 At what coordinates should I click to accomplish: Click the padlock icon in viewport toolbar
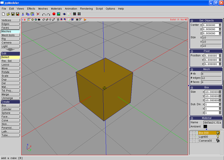[58, 19]
